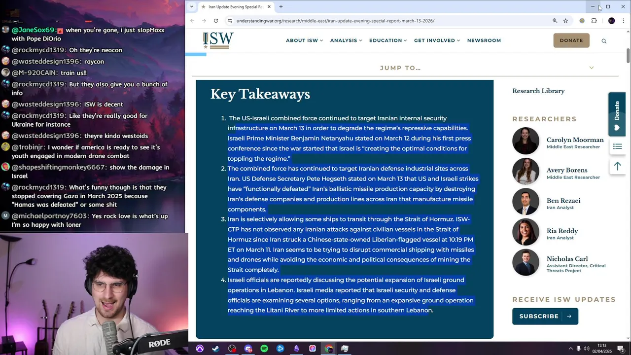Click the Researchers heading in sidebar
The height and width of the screenshot is (355, 631).
(544, 119)
